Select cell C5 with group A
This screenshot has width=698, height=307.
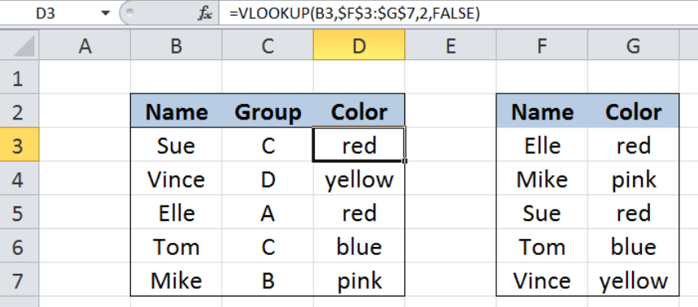coord(268,212)
